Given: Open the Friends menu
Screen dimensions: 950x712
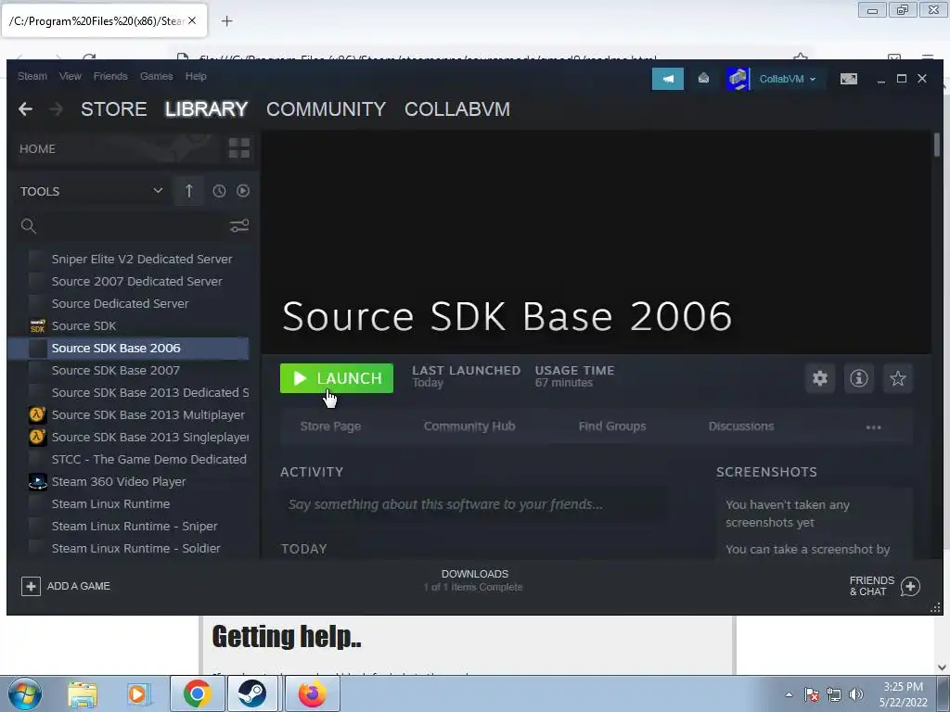Looking at the screenshot, I should [110, 76].
